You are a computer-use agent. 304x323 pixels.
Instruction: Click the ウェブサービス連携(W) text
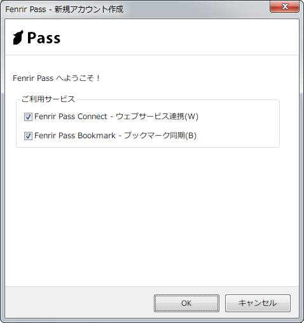[x=157, y=117]
